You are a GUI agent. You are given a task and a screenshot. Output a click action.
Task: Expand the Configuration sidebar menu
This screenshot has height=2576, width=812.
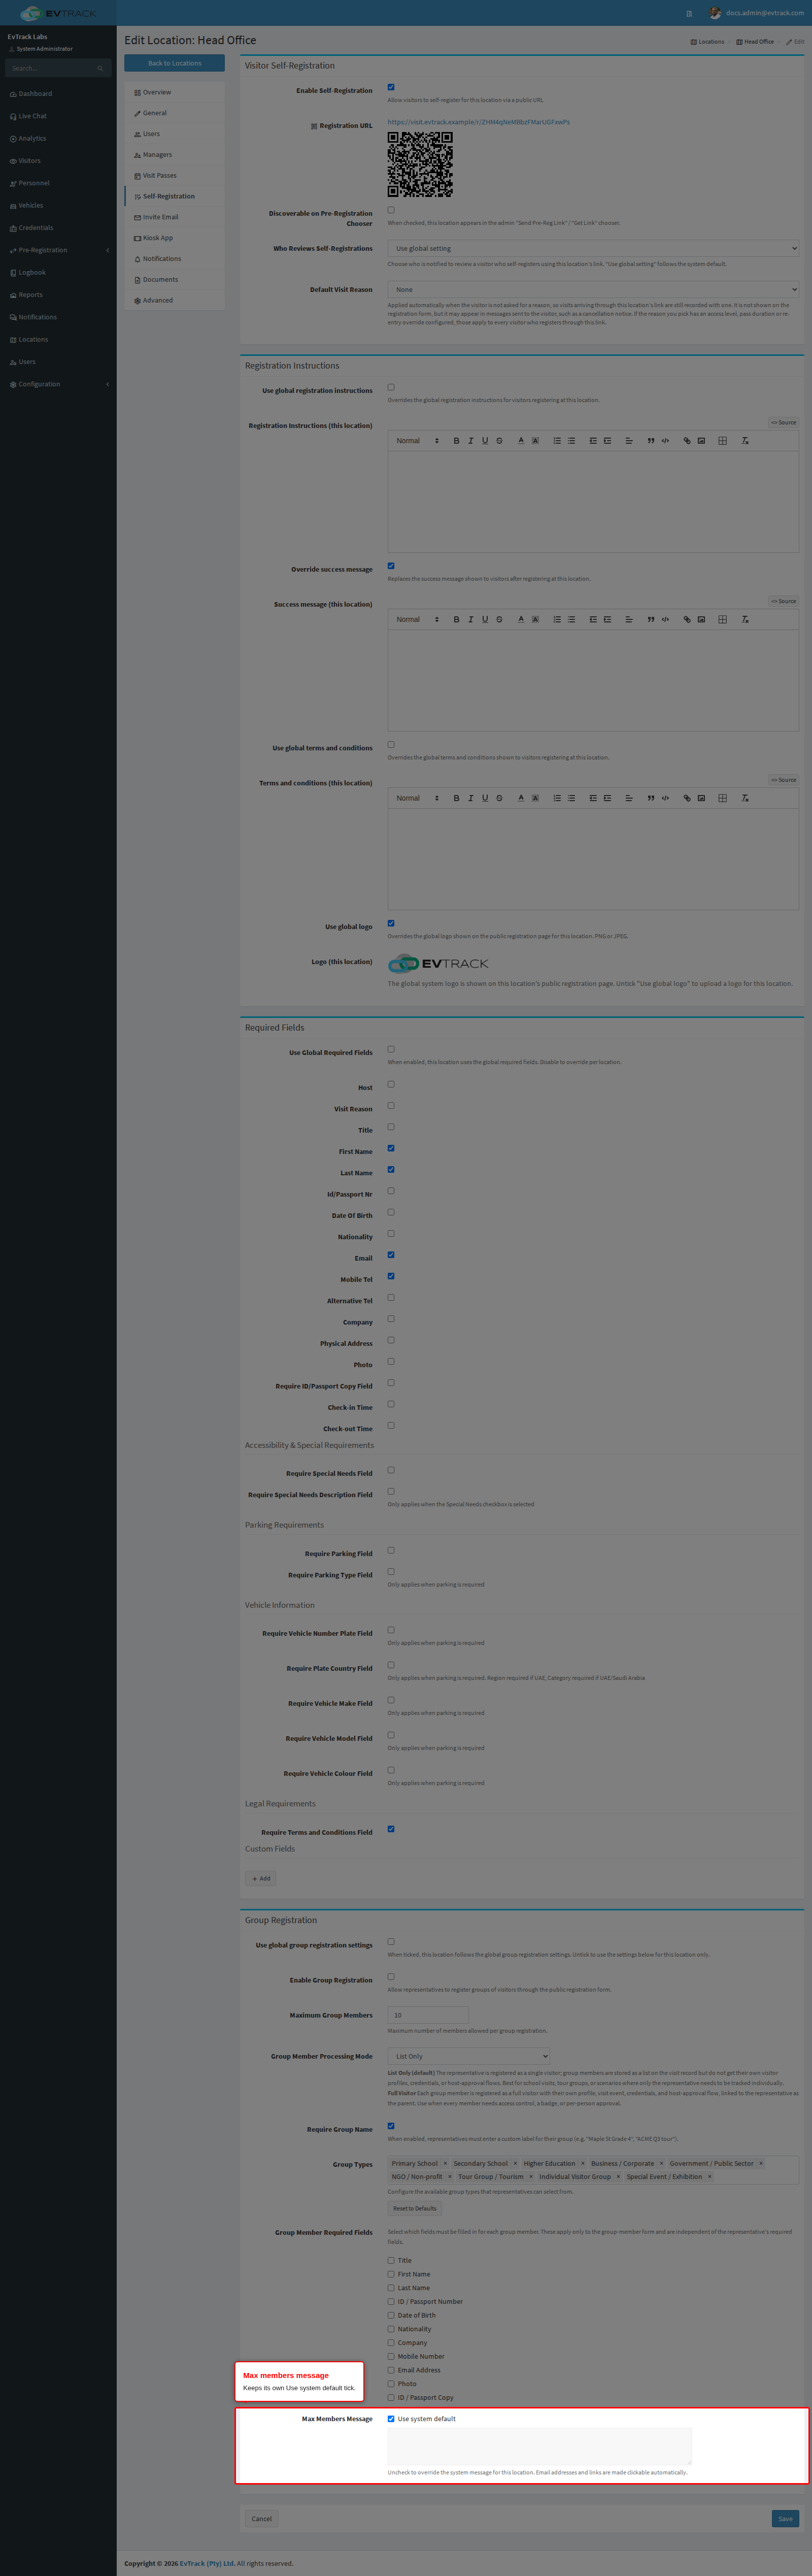click(58, 384)
